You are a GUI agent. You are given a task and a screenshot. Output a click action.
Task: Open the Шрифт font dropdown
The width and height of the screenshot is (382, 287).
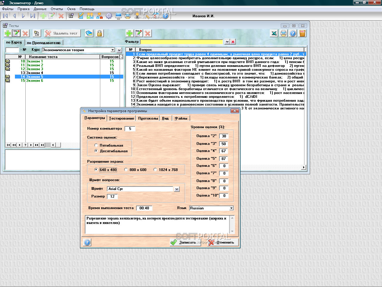coord(177,189)
